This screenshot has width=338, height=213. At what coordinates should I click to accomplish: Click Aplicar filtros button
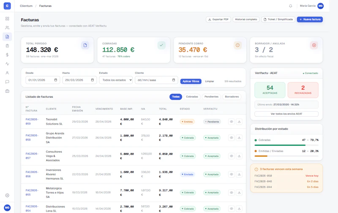191,81
